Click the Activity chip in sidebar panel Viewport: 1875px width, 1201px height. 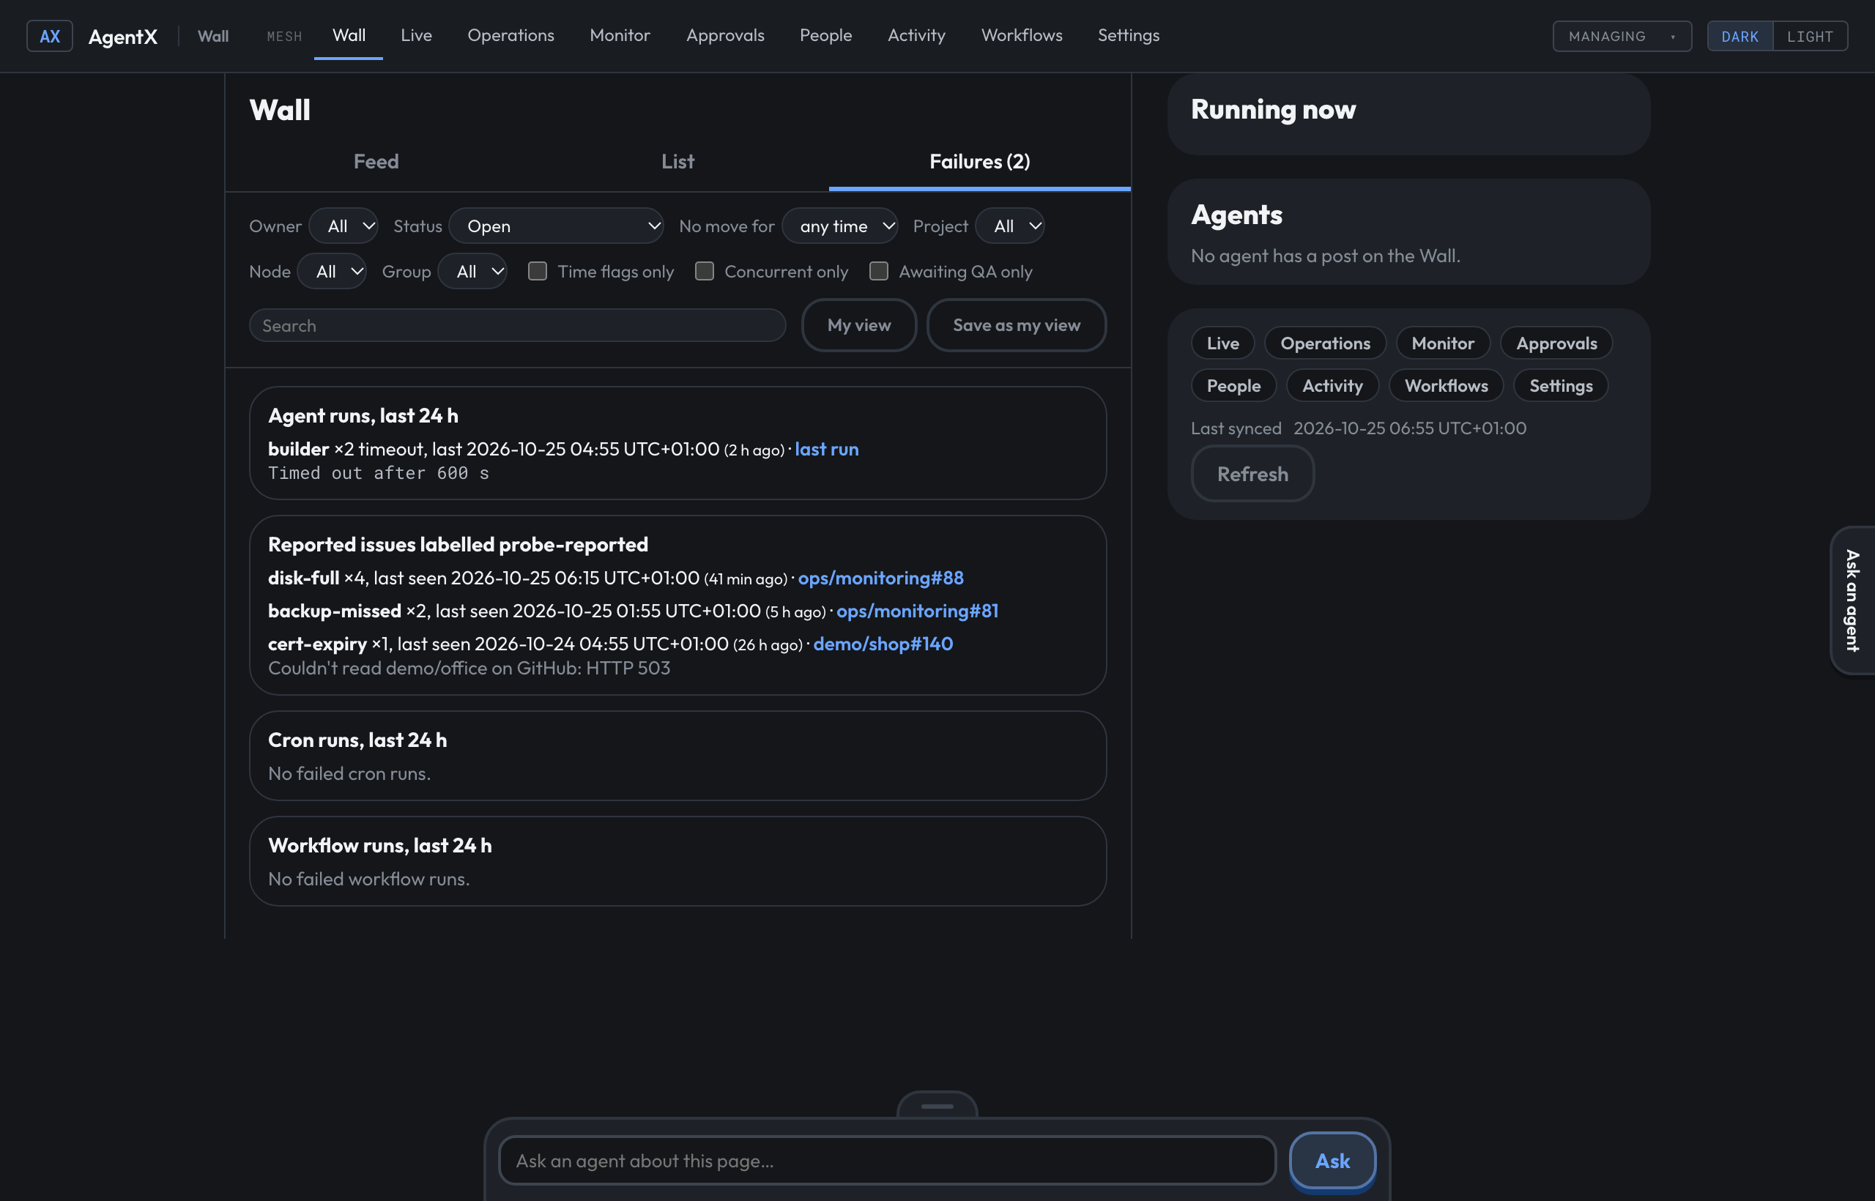[x=1332, y=386]
